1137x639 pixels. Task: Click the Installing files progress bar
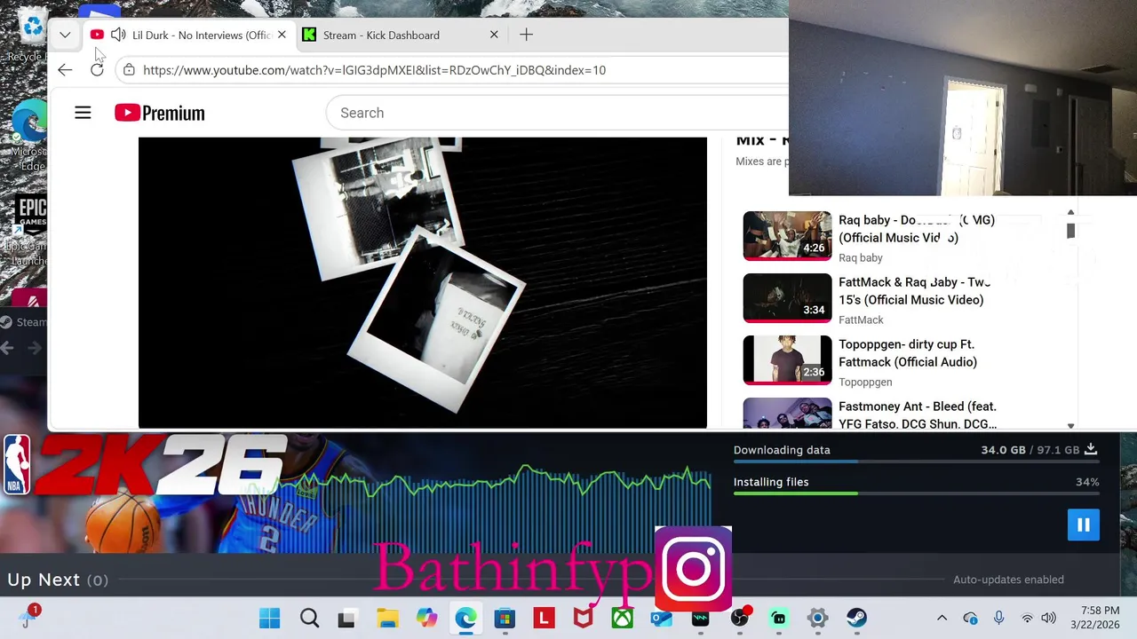916,493
